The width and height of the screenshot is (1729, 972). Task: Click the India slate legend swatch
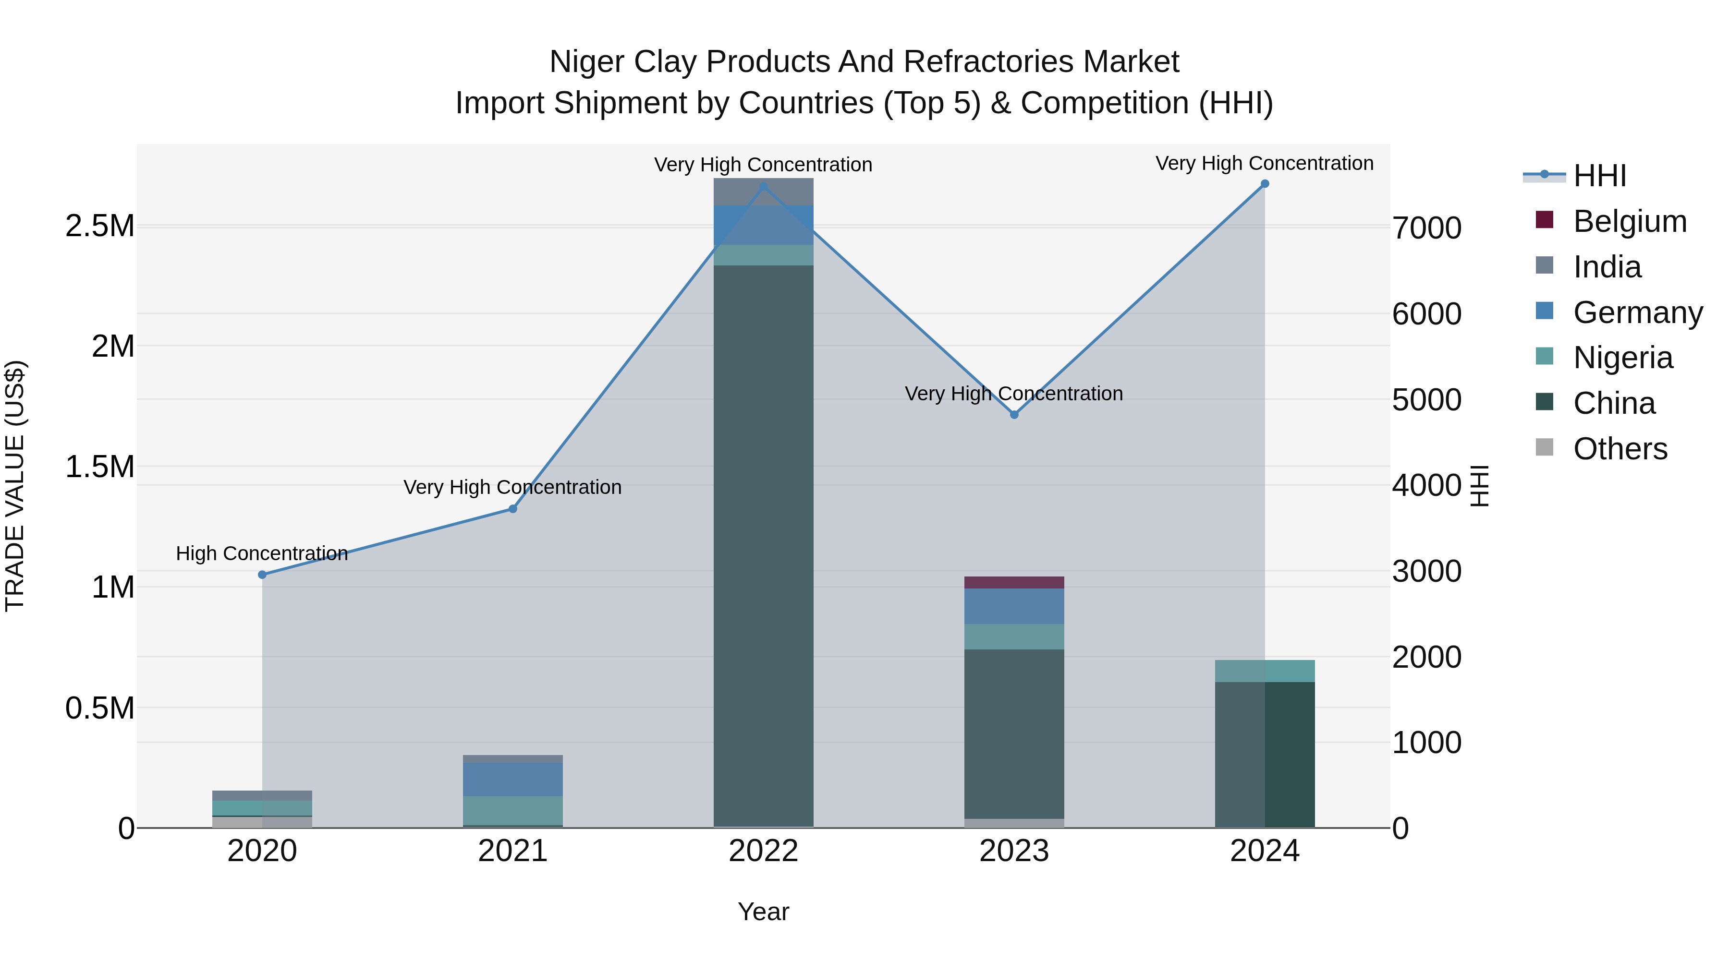pos(1545,265)
